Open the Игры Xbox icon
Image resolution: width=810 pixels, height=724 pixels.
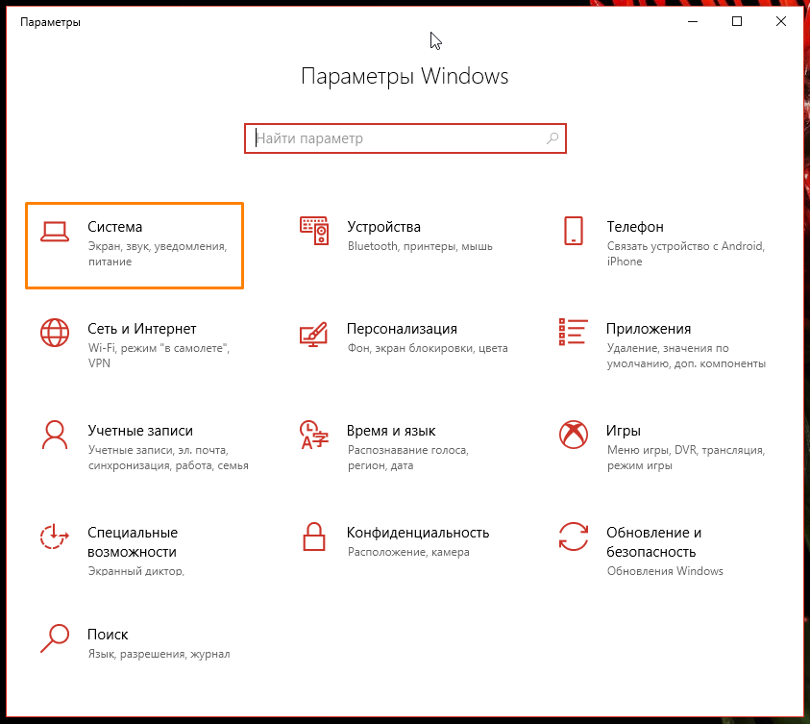tap(574, 435)
